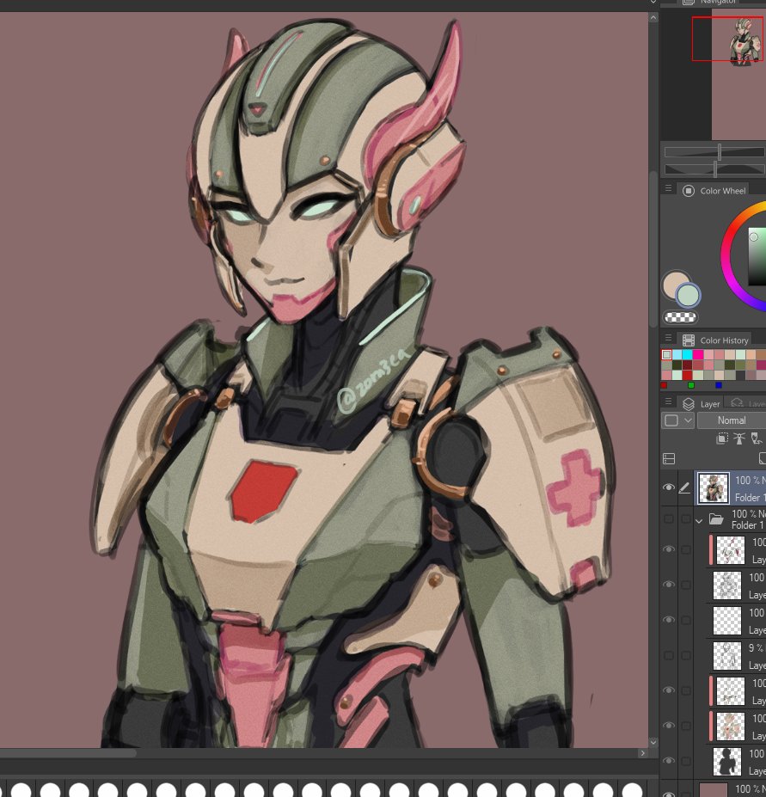Select the mint sub color circle
This screenshot has width=766, height=797.
[689, 296]
